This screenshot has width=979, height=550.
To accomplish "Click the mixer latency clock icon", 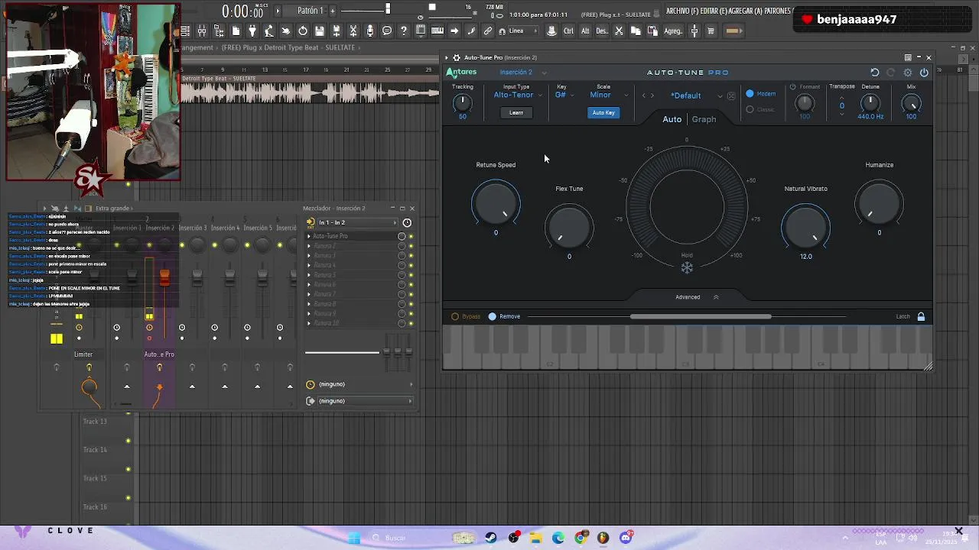I will tap(407, 222).
